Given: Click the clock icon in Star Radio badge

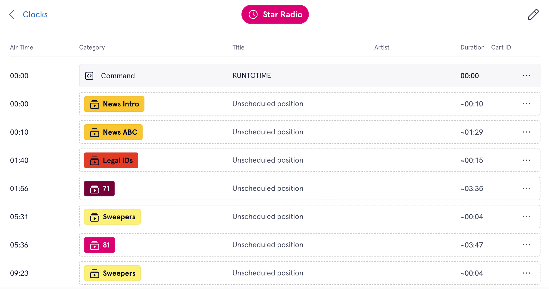Looking at the screenshot, I should (x=253, y=14).
